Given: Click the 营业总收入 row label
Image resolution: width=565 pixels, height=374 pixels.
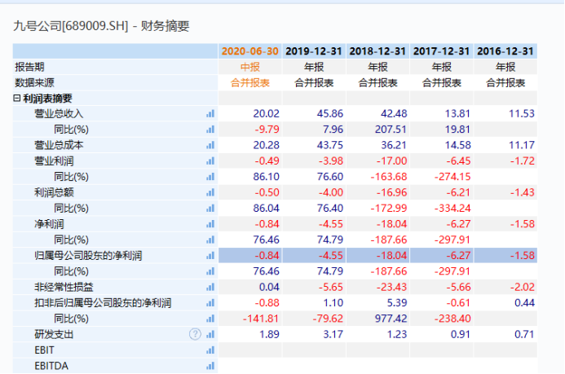Looking at the screenshot, I should (59, 114).
